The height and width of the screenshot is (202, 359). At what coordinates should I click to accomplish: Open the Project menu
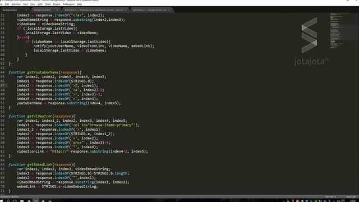point(57,4)
